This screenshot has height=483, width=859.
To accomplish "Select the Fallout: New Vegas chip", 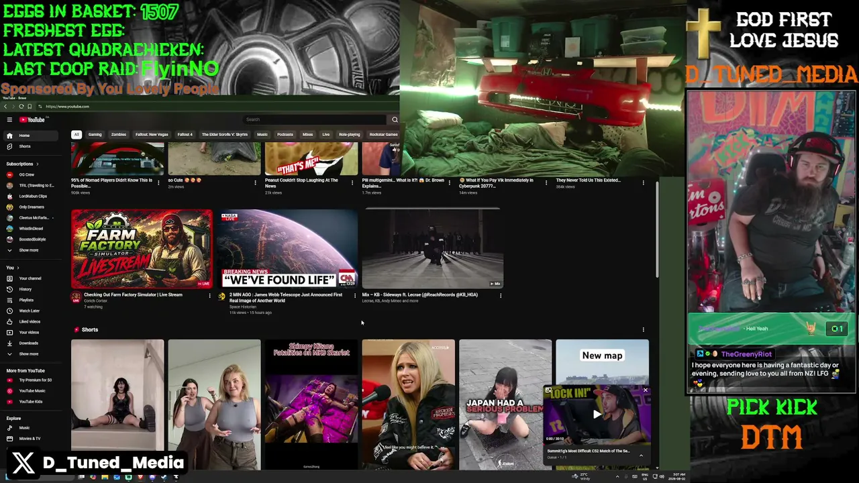I will 152,134.
